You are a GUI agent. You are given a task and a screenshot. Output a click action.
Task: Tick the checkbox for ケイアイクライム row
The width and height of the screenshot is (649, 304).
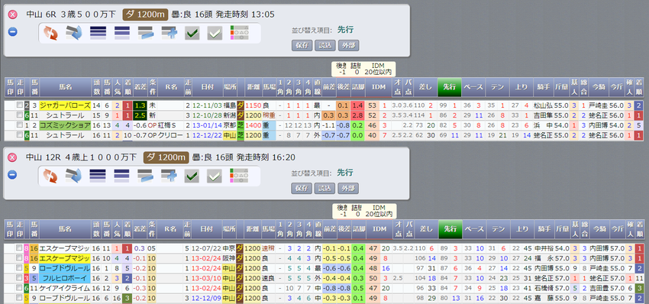pyautogui.click(x=19, y=288)
